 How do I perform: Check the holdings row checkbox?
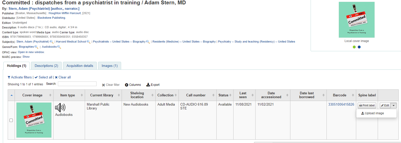click(11, 120)
